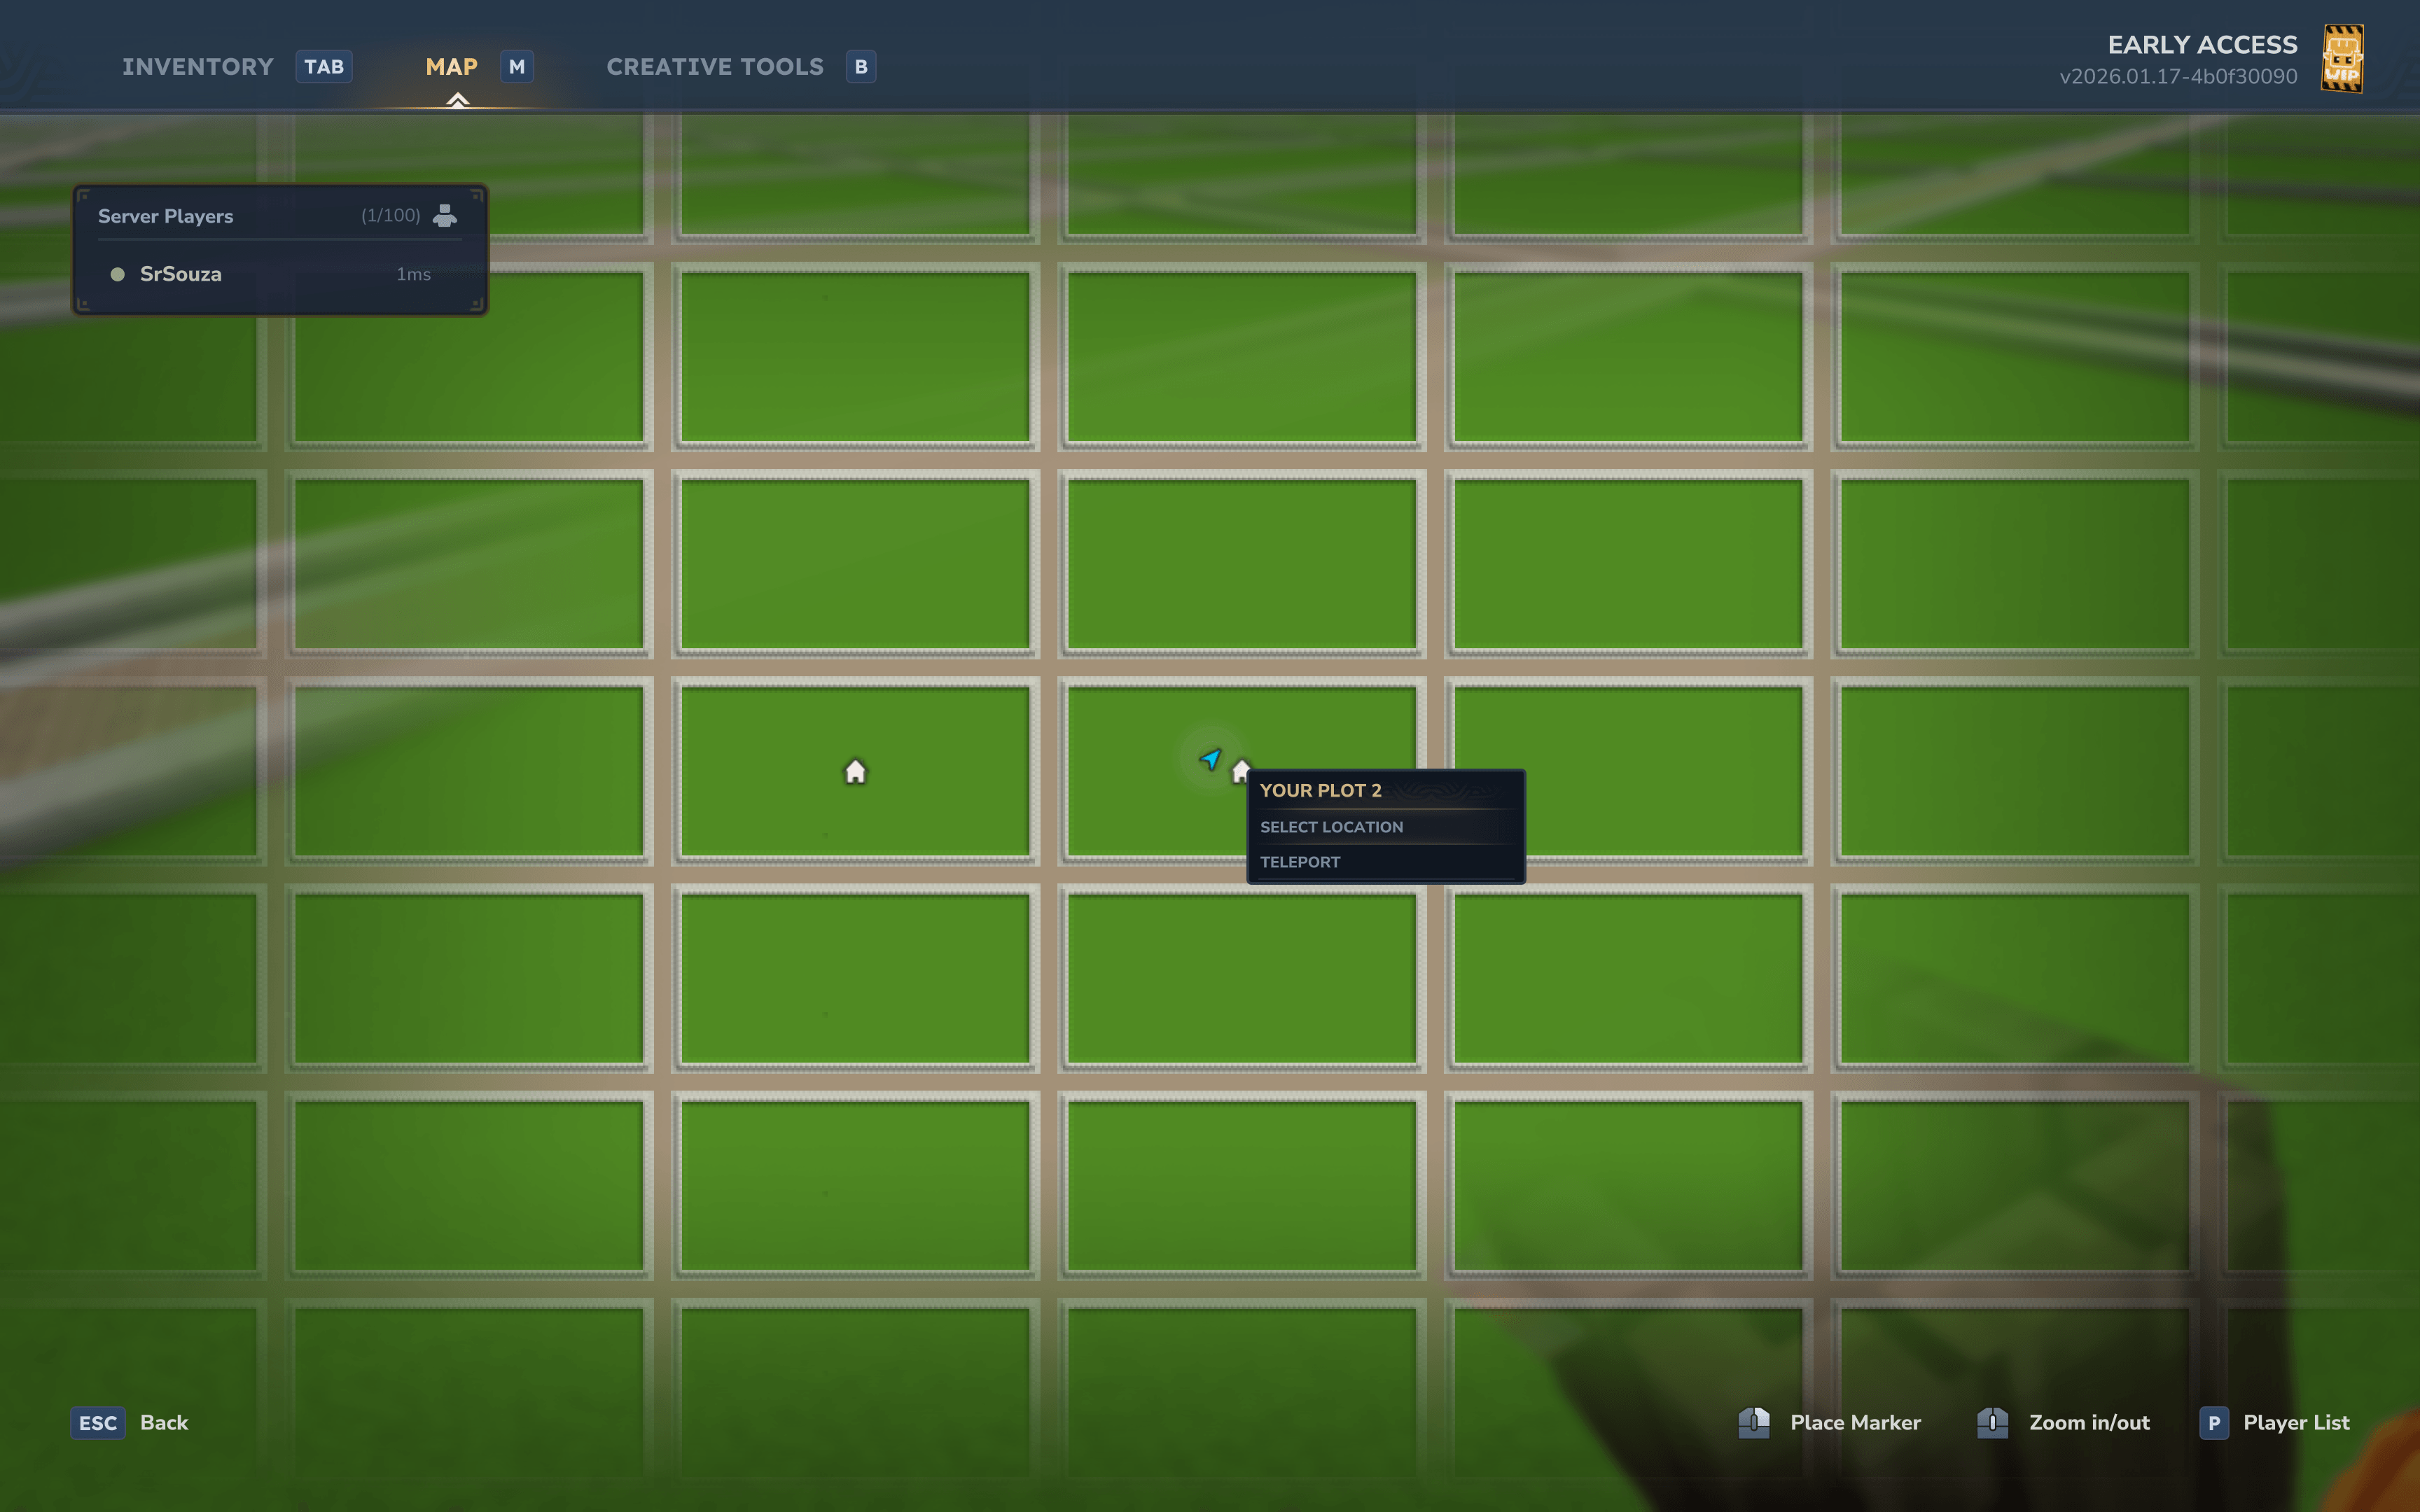Image resolution: width=2420 pixels, height=1512 pixels.
Task: Click the Place Marker mouse icon
Action: (1754, 1422)
